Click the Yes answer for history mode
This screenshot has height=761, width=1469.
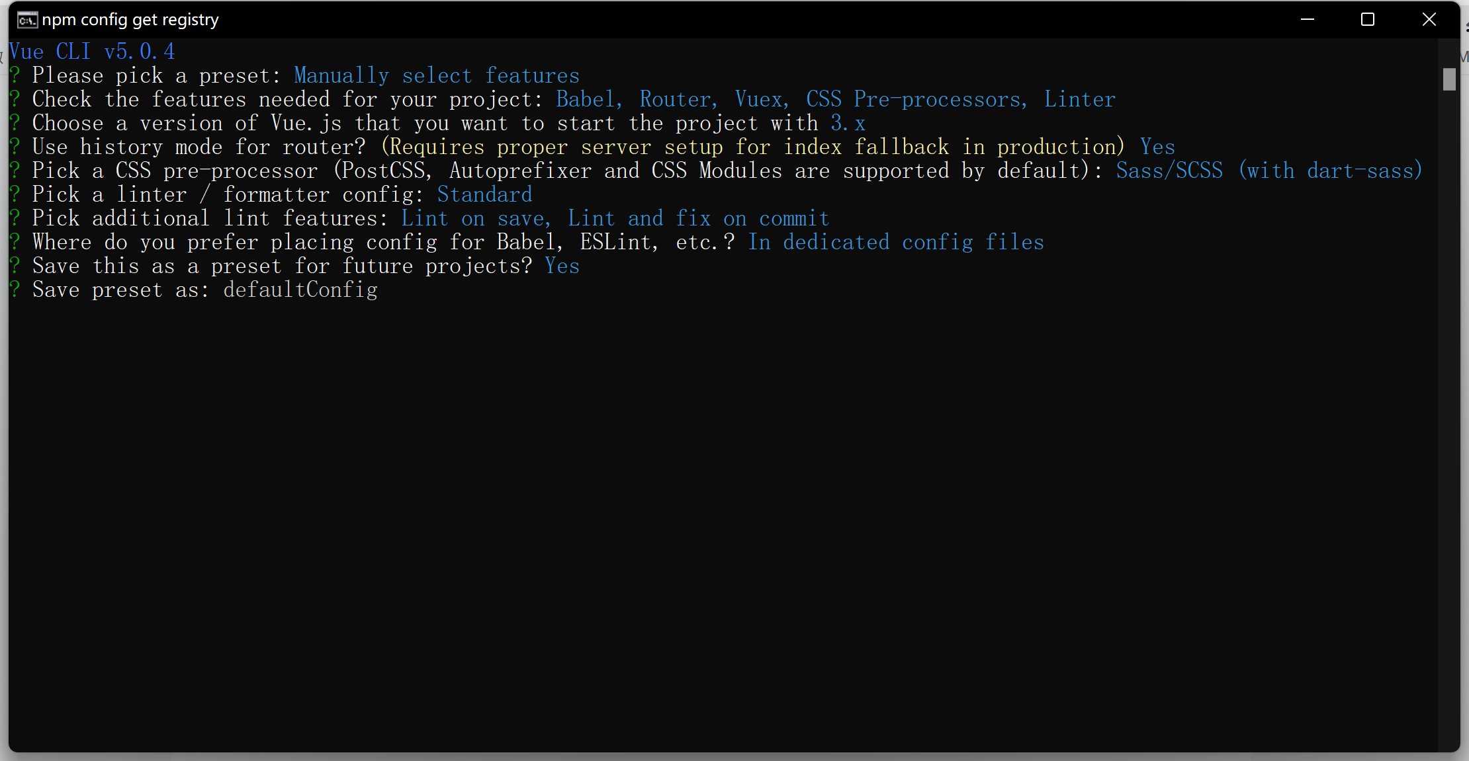1157,147
